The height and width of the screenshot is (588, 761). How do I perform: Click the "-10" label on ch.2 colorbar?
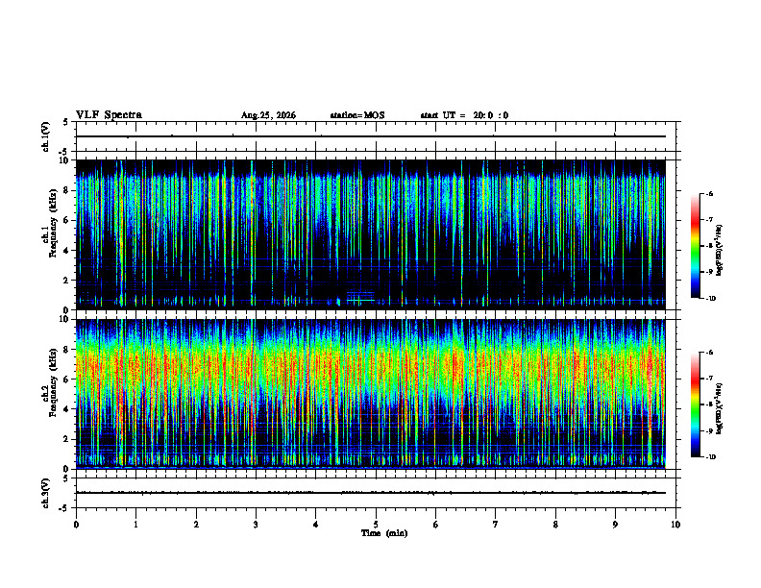[x=710, y=456]
